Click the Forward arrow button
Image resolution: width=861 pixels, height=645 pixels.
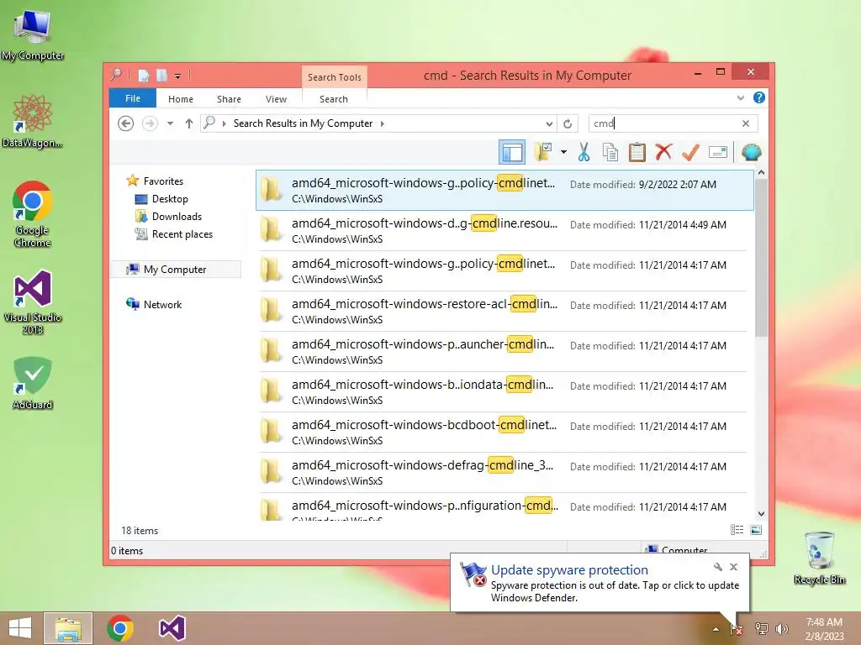(150, 123)
